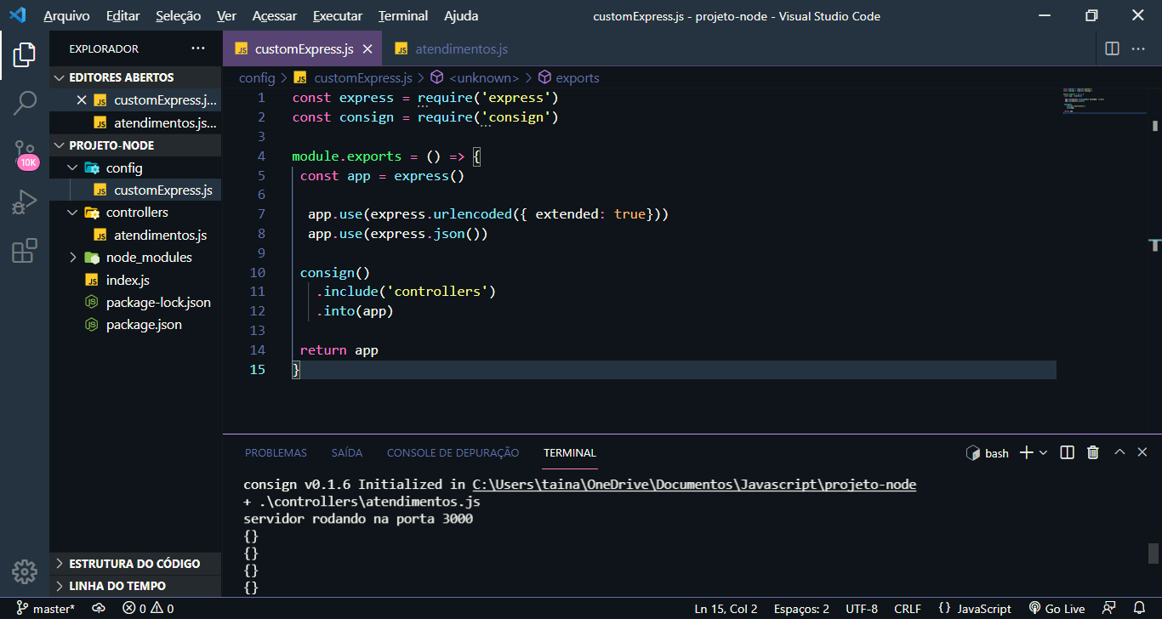This screenshot has width=1162, height=619.
Task: Expand ESTRUTURA DO CÓDIGO section
Action: 135,564
